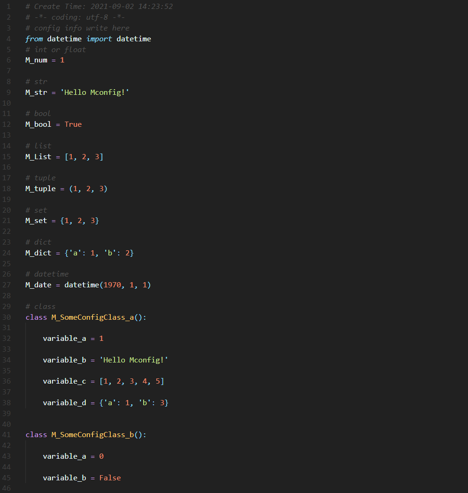Click variable_b inside M_SomeConfigClass_a
The width and height of the screenshot is (468, 493).
point(64,360)
